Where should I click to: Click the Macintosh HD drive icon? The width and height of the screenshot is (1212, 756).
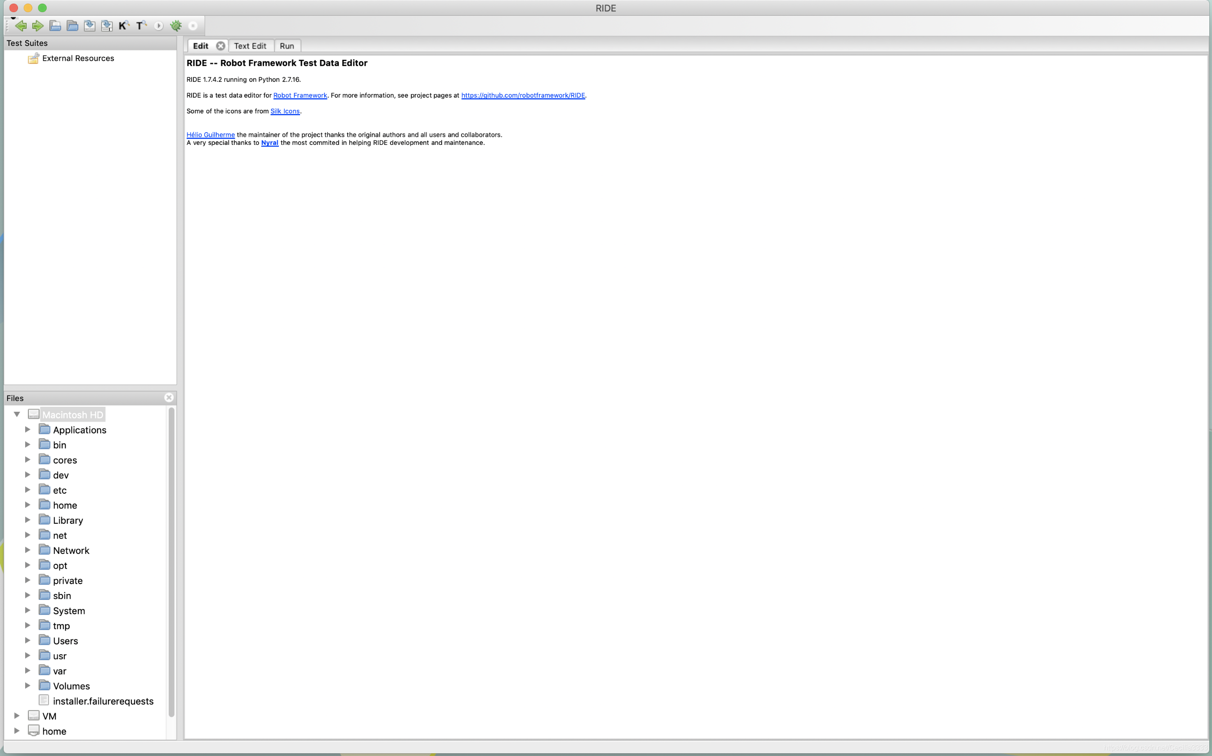33,414
